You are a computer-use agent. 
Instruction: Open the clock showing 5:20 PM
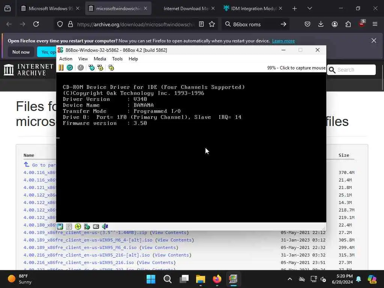click(342, 279)
